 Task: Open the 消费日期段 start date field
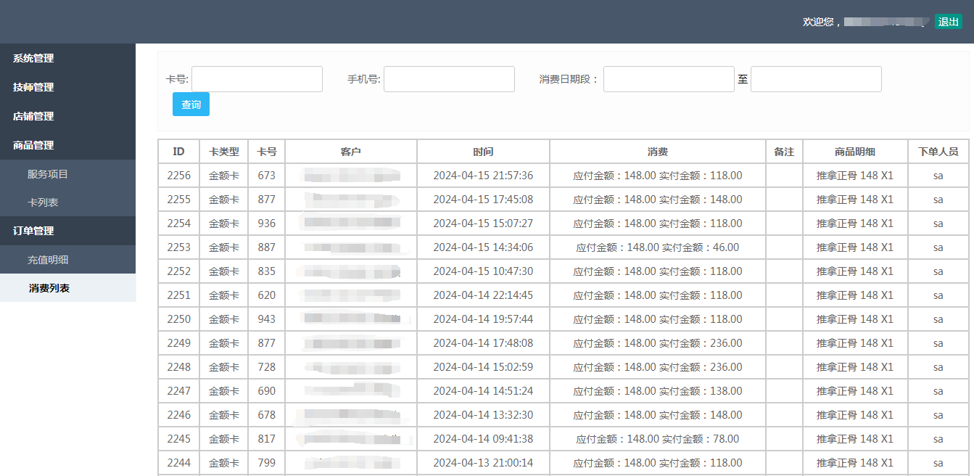669,79
